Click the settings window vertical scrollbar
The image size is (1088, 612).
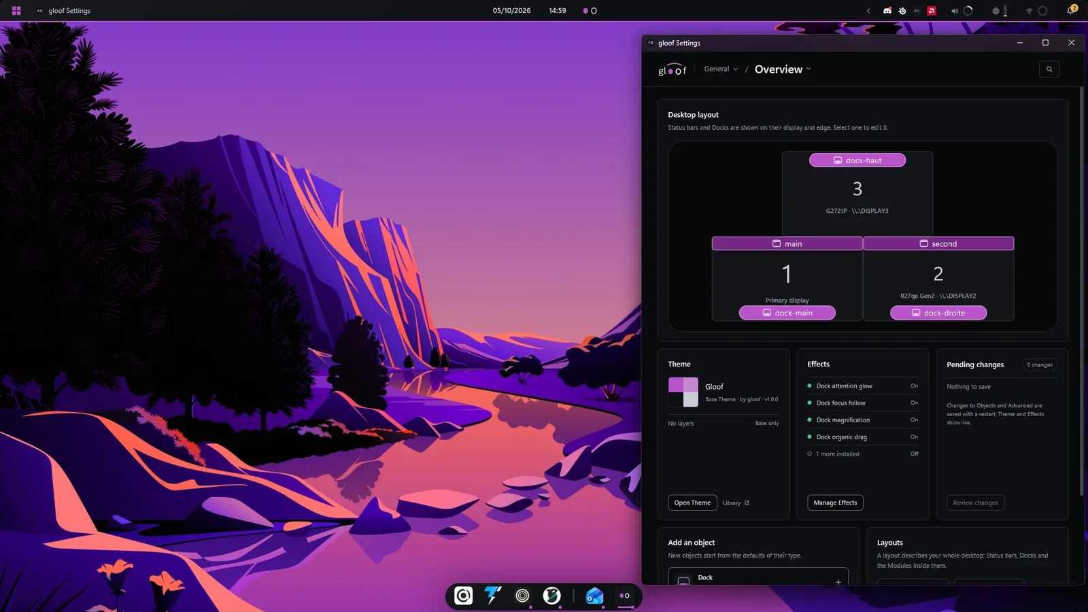pyautogui.click(x=1081, y=291)
